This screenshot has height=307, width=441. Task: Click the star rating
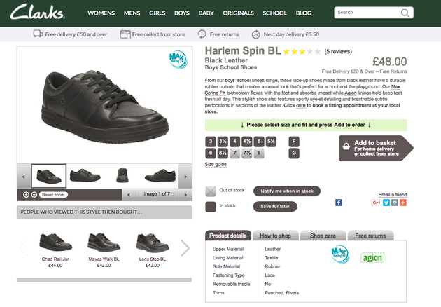coord(302,52)
